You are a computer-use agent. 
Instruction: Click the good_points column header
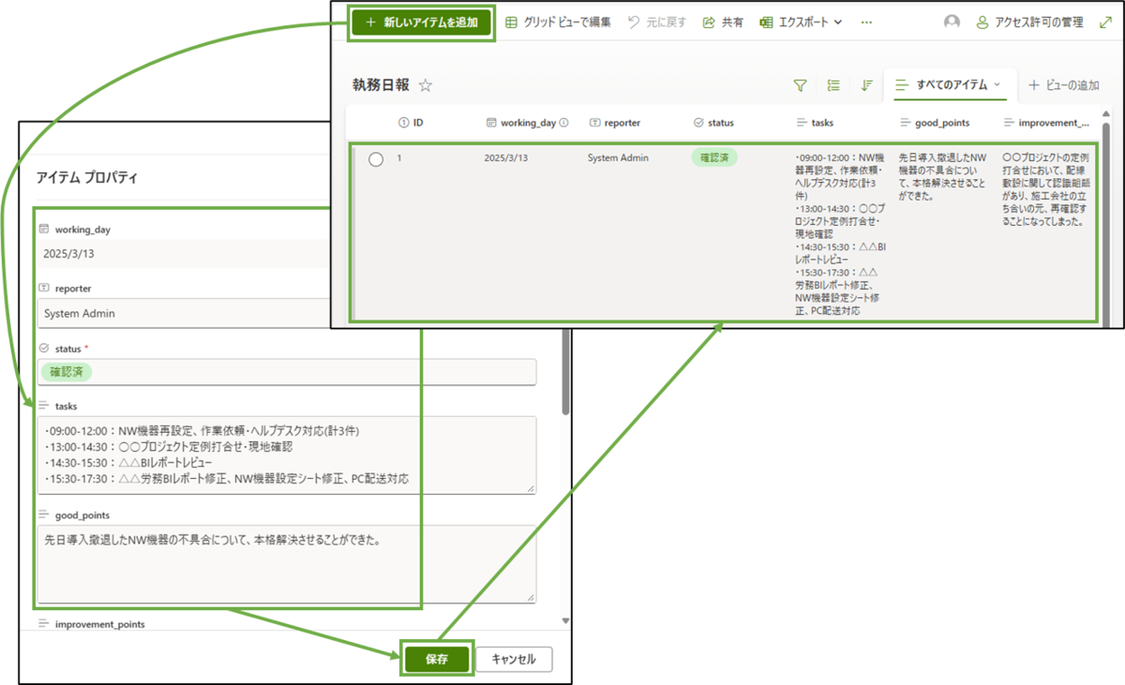tap(935, 123)
